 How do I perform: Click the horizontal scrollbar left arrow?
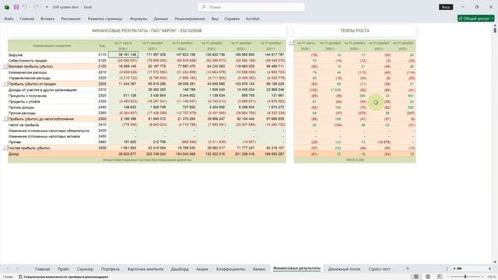tap(454, 269)
